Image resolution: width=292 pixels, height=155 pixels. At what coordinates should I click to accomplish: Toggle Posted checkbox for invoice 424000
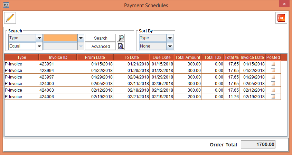pos(273,84)
